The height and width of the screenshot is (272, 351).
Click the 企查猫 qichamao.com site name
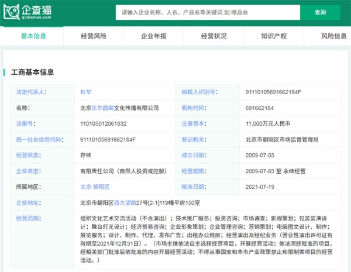coord(36,12)
